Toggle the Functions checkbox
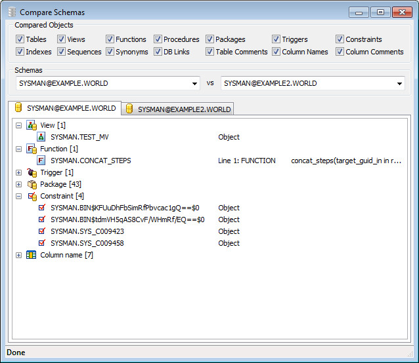The width and height of the screenshot is (419, 363). (x=110, y=39)
